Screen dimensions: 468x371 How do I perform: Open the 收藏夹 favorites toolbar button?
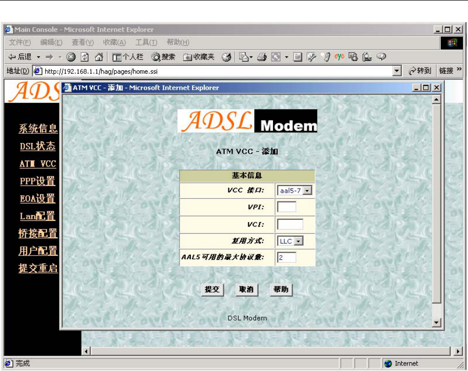199,56
